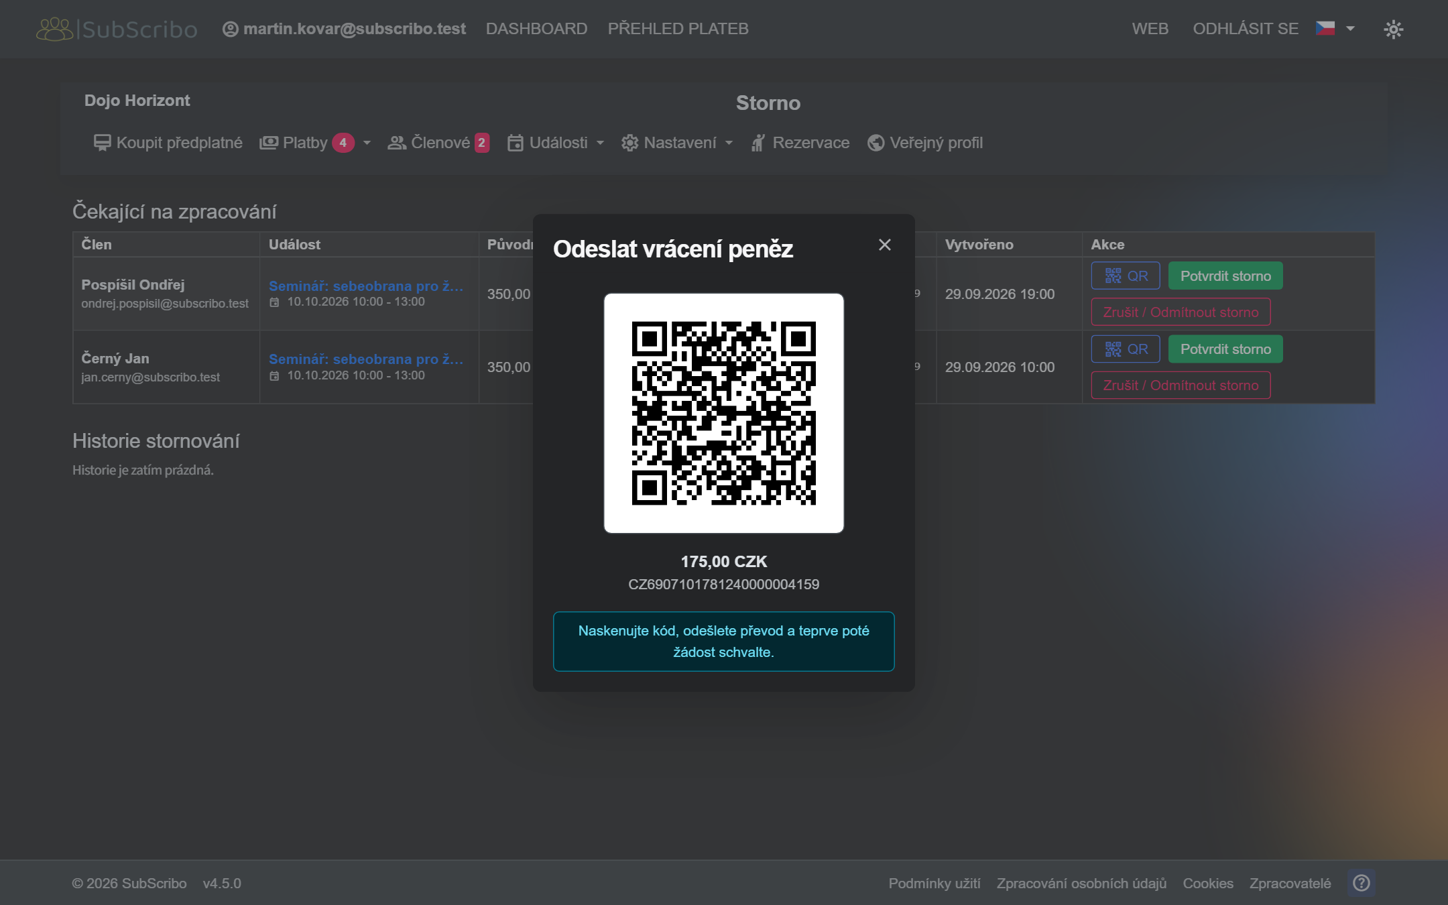Image resolution: width=1448 pixels, height=905 pixels.
Task: Open Zpracování osobních údajů link
Action: tap(1082, 884)
